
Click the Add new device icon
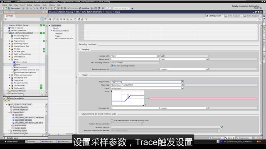pos(10,28)
